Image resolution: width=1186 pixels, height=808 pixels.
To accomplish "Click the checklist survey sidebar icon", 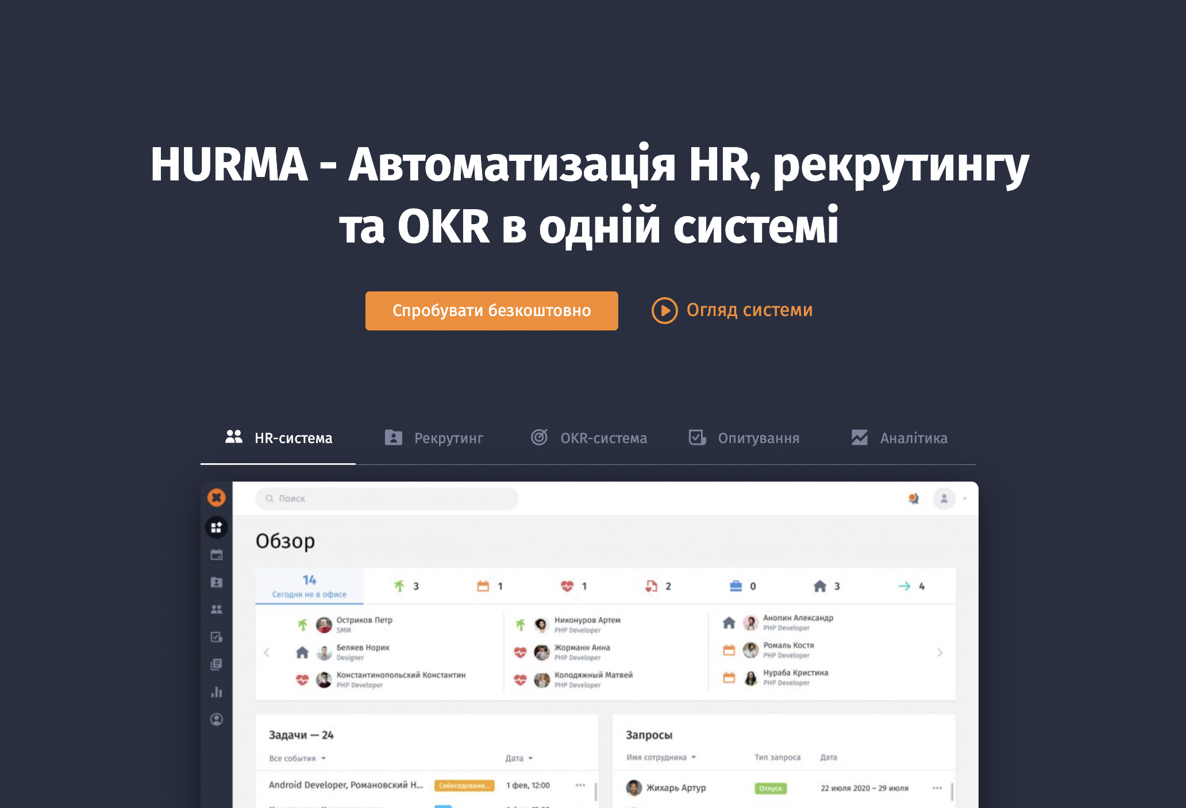I will point(217,637).
